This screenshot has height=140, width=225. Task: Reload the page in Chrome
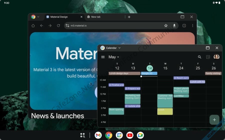[58, 25]
